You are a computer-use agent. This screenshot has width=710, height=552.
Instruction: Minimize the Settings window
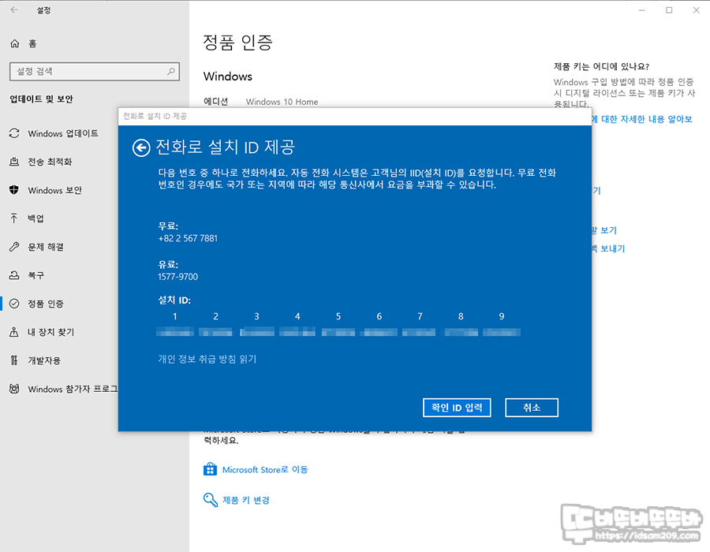tap(641, 10)
